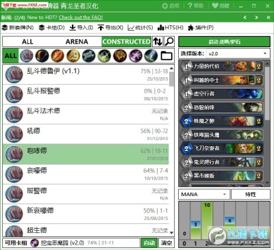Click card 恐狼前锋
The width and height of the screenshot is (274, 250).
coord(221,107)
